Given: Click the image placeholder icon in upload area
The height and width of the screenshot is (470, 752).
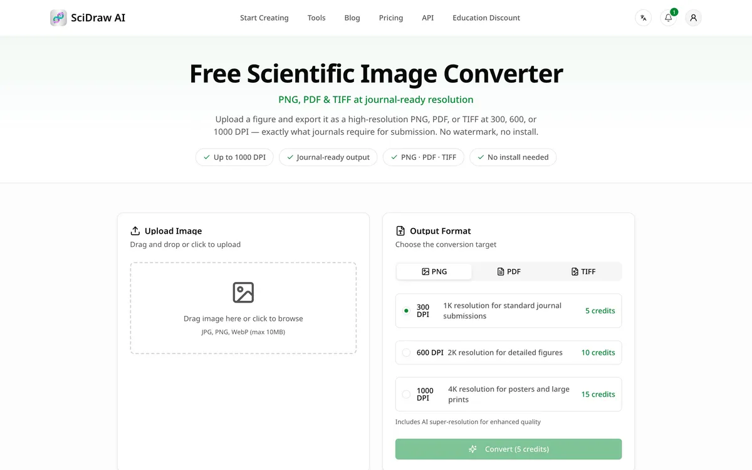Looking at the screenshot, I should [x=243, y=293].
